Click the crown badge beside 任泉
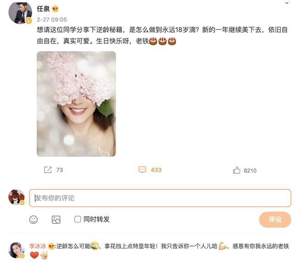 coord(55,9)
